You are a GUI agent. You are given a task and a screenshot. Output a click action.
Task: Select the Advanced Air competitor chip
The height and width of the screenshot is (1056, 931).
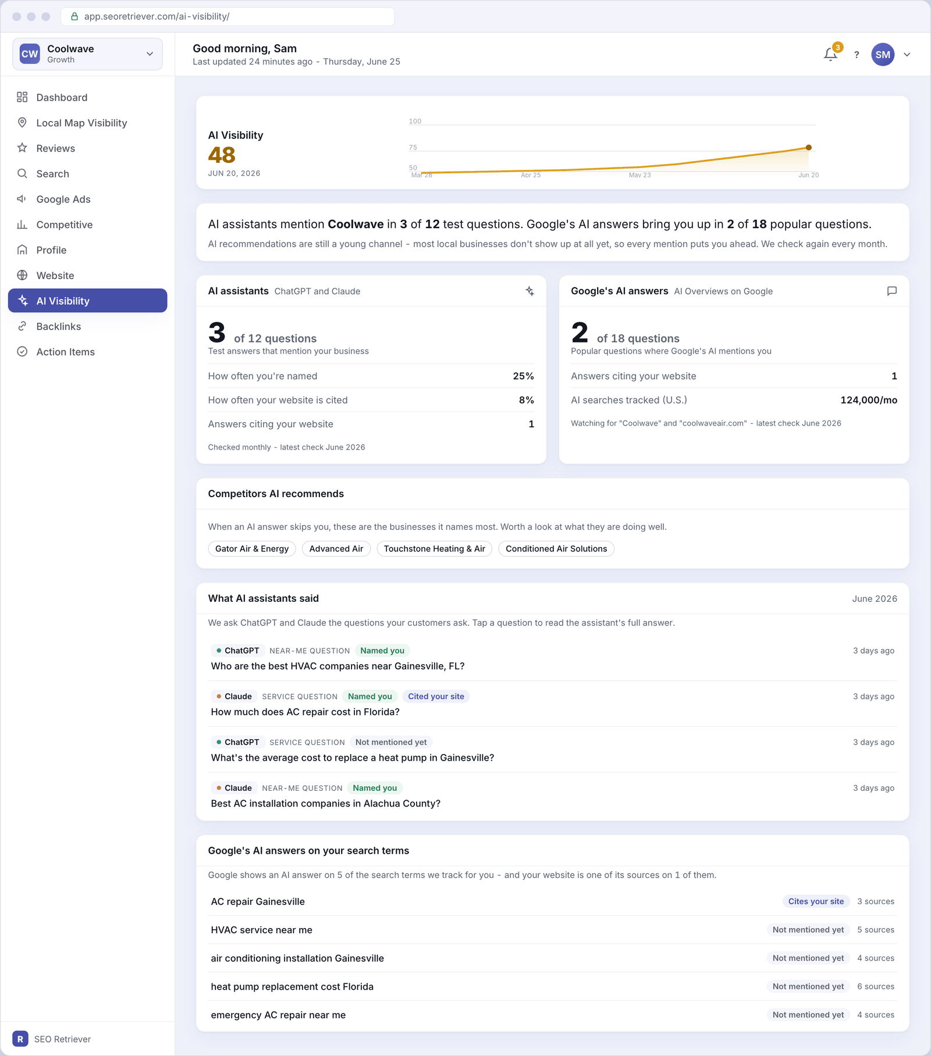336,548
